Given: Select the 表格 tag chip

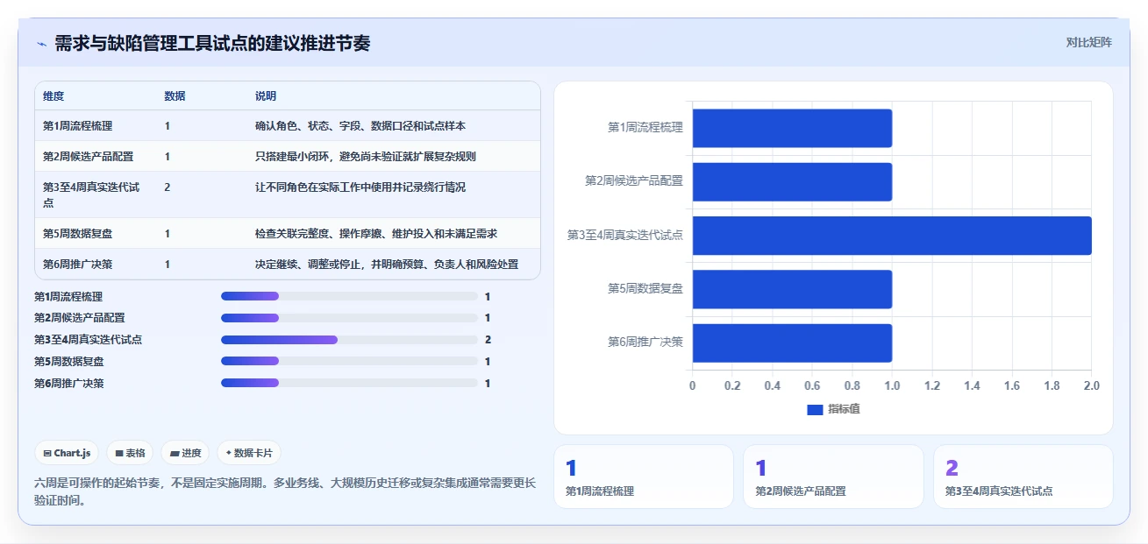Looking at the screenshot, I should pos(130,453).
